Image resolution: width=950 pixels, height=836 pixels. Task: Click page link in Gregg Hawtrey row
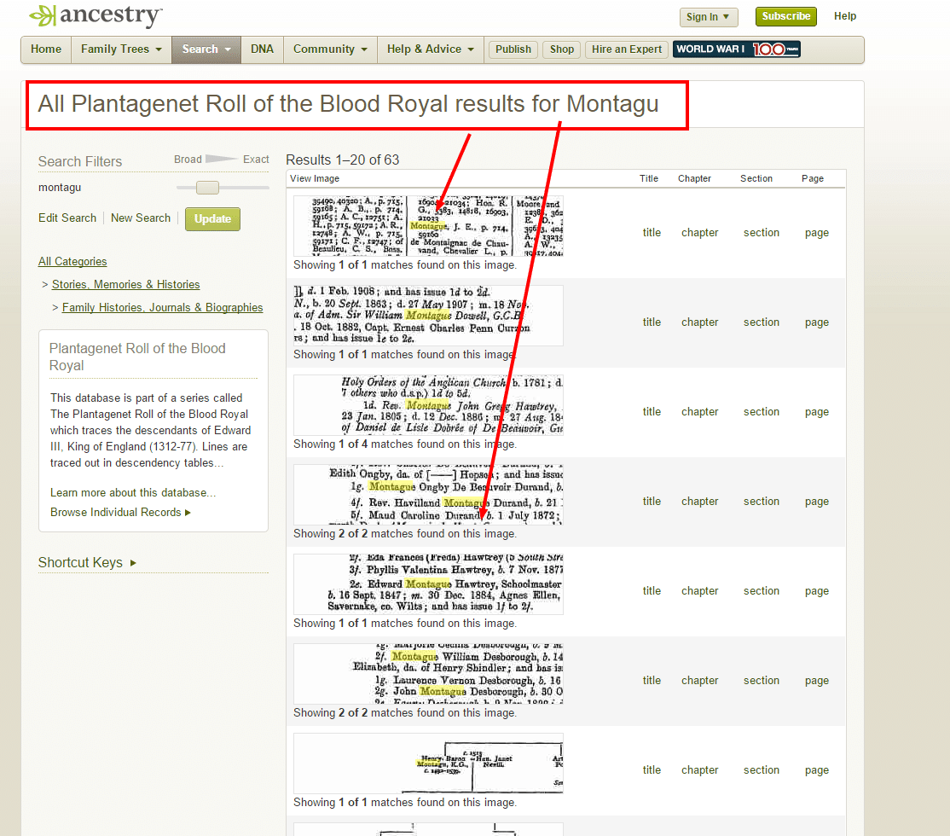[817, 412]
